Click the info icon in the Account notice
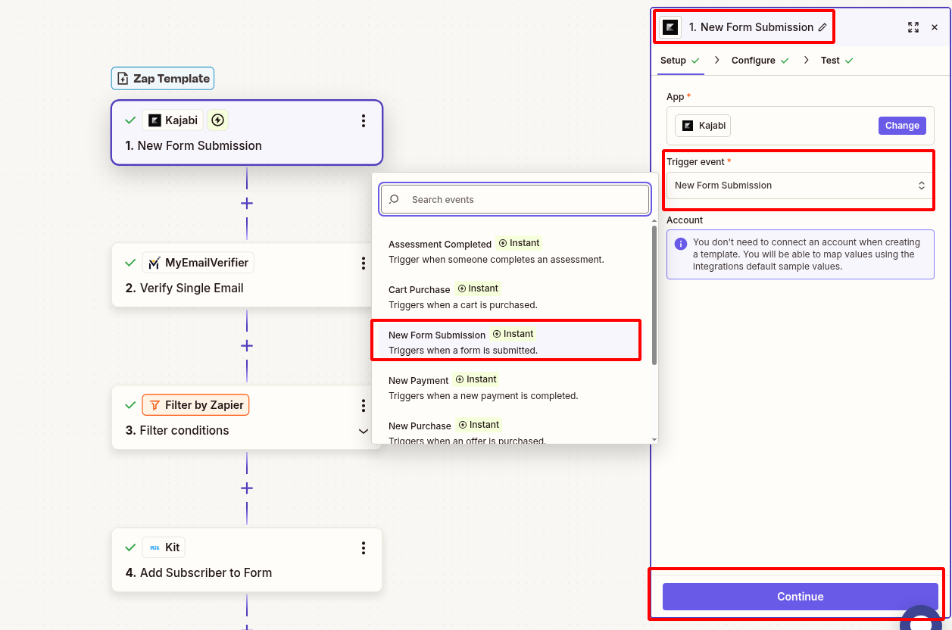The height and width of the screenshot is (630, 952). point(681,244)
